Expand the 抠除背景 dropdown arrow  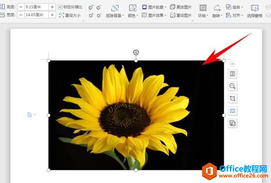point(123,16)
